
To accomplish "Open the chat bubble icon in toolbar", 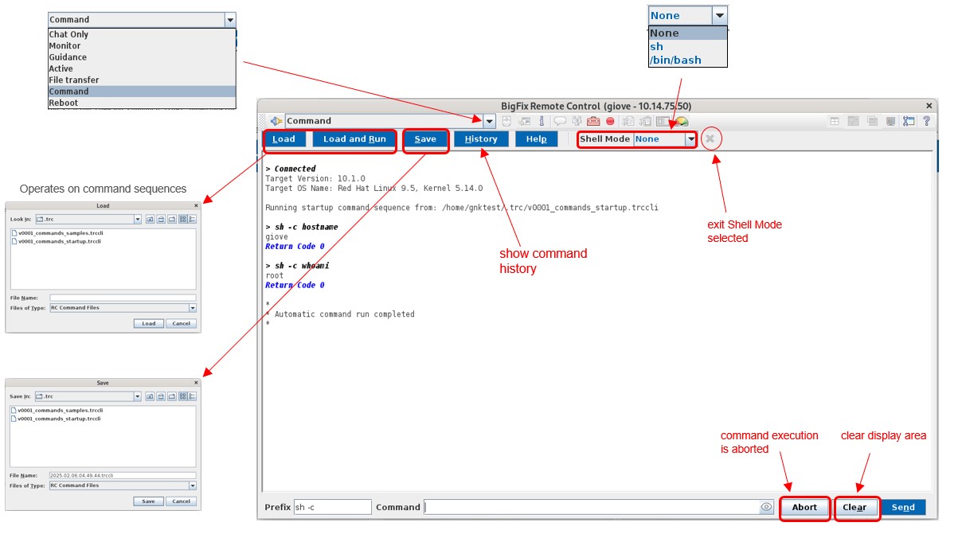I will 560,121.
